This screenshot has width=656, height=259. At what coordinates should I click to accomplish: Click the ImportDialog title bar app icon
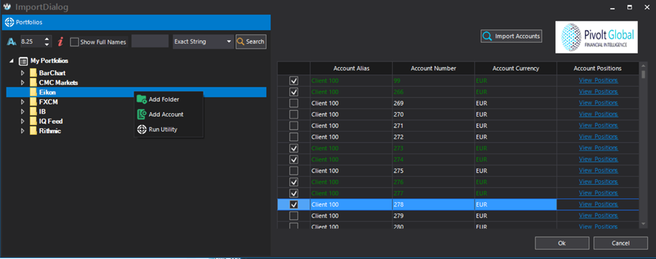pos(7,7)
